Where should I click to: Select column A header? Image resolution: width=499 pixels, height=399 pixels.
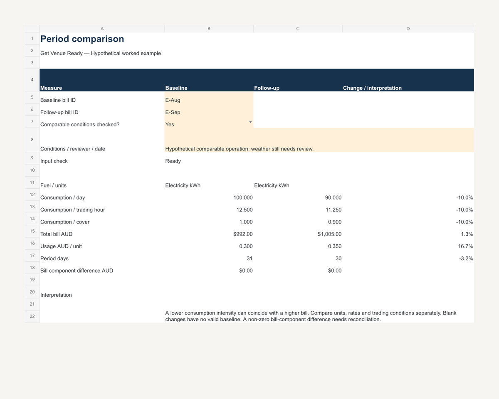(x=102, y=29)
